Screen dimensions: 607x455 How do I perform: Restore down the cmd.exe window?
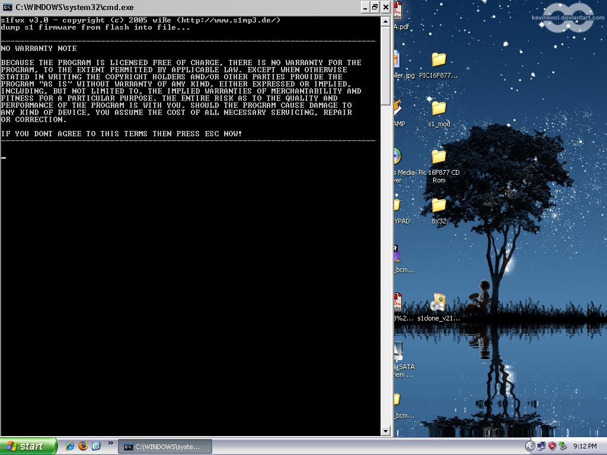(375, 7)
